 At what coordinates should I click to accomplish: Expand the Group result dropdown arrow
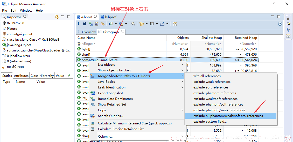tap(146, 24)
